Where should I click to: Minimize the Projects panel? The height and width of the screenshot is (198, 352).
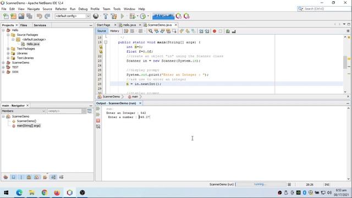pyautogui.click(x=91, y=25)
